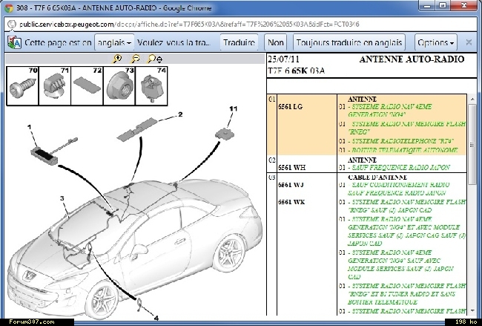Click the Google Translate icon

click(14, 42)
